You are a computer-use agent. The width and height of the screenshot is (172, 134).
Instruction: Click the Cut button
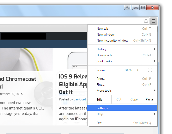[x=119, y=99]
